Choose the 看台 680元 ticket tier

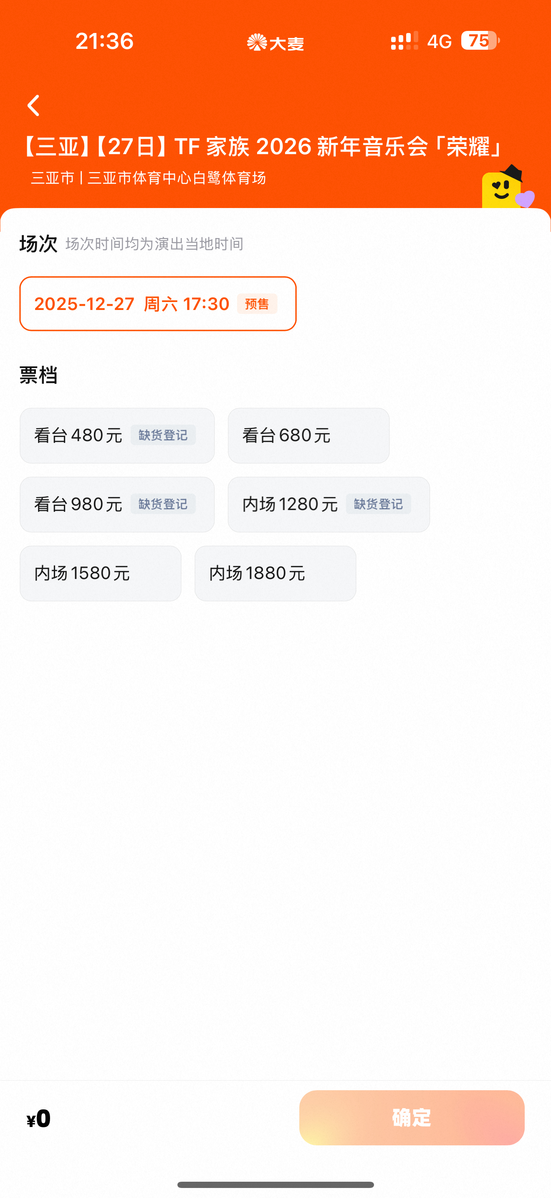308,435
